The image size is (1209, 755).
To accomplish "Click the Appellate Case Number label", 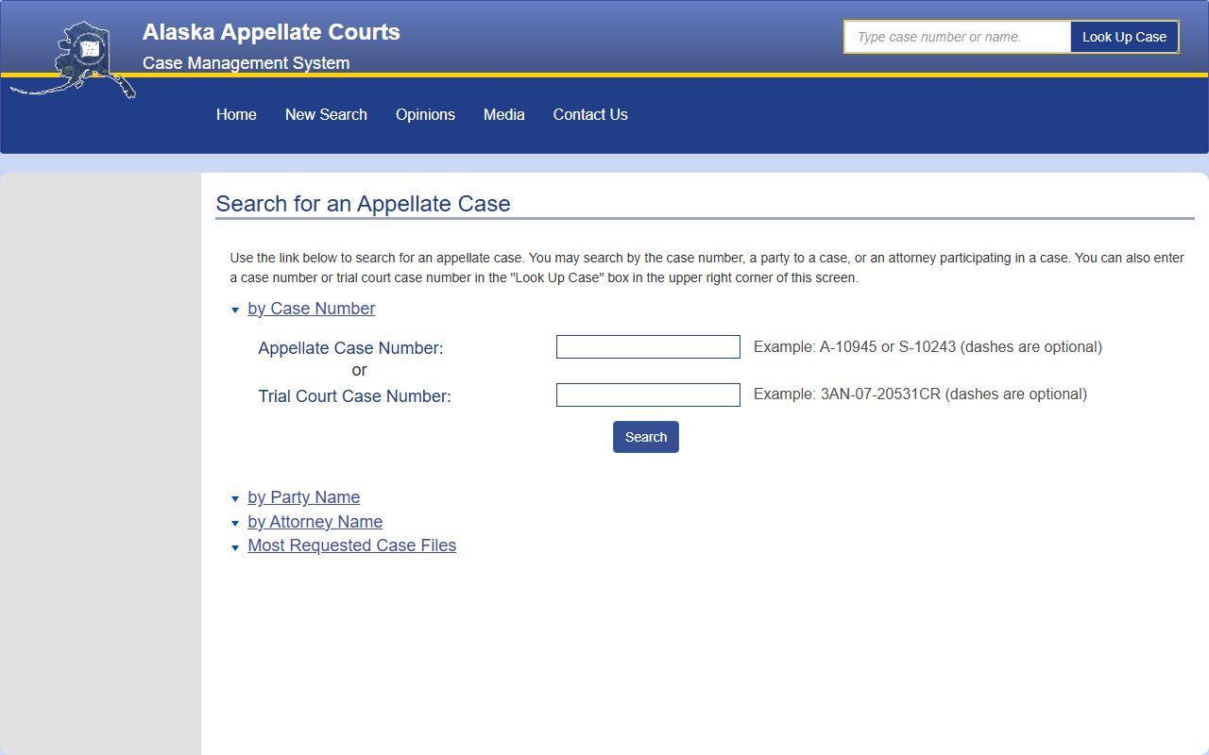I will pyautogui.click(x=350, y=348).
